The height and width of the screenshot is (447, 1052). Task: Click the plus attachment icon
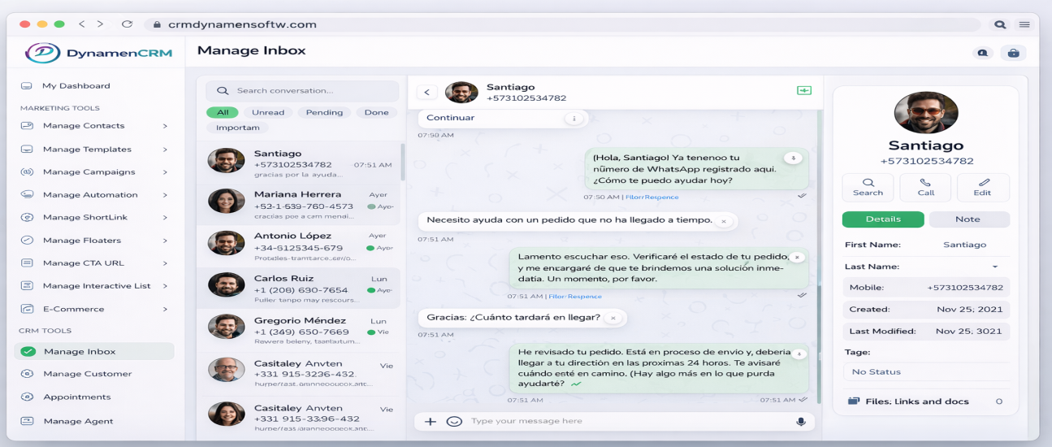(x=431, y=421)
